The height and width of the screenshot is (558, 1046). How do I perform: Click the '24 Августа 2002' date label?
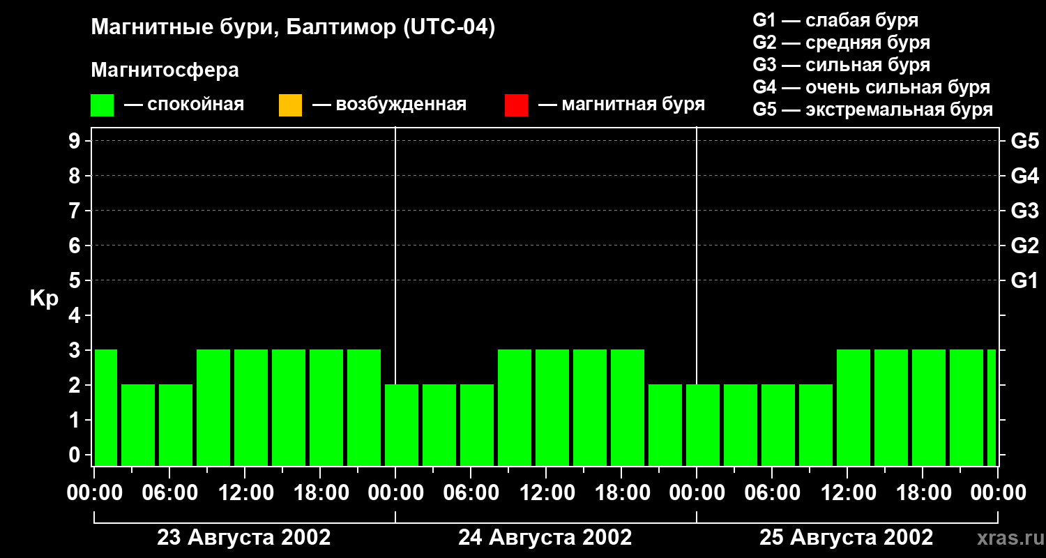pos(545,538)
